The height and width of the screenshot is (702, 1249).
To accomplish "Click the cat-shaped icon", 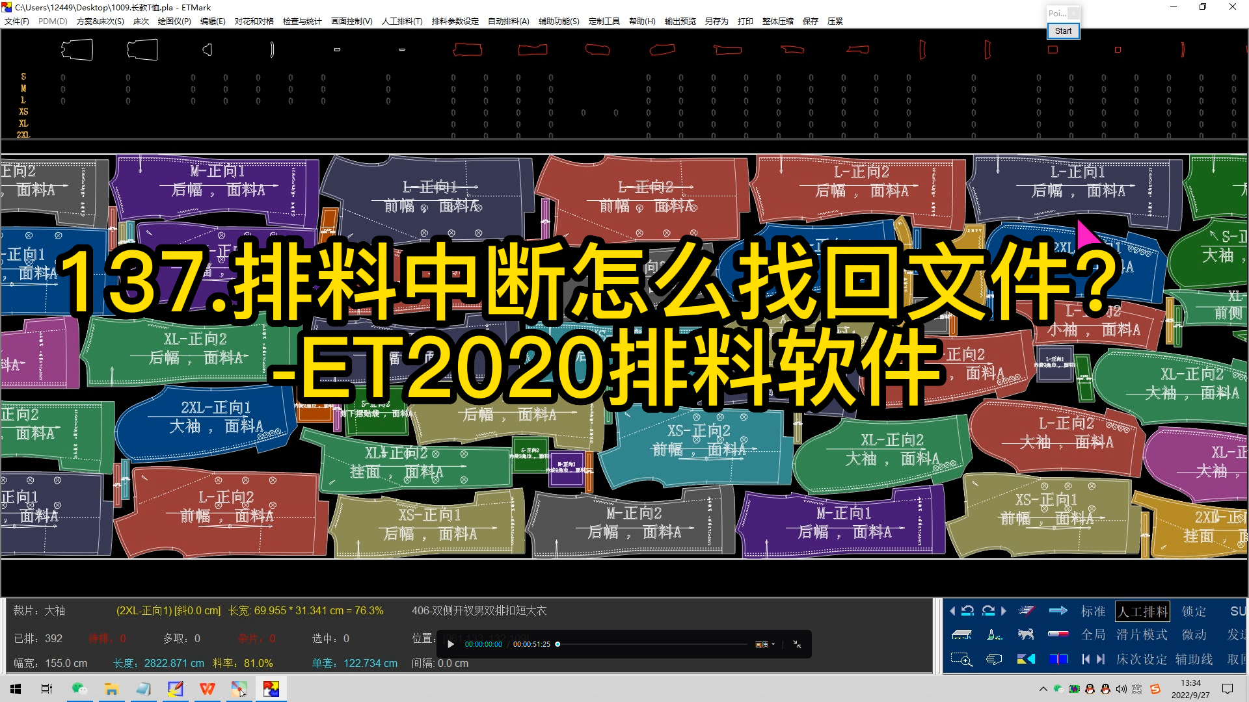I will (1027, 634).
